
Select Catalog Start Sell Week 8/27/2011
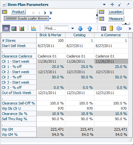click(x=80, y=46)
